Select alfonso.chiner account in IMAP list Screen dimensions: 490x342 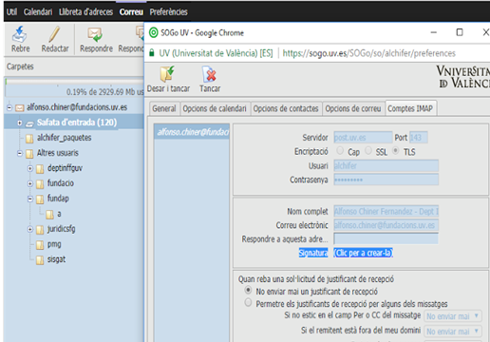click(x=192, y=132)
